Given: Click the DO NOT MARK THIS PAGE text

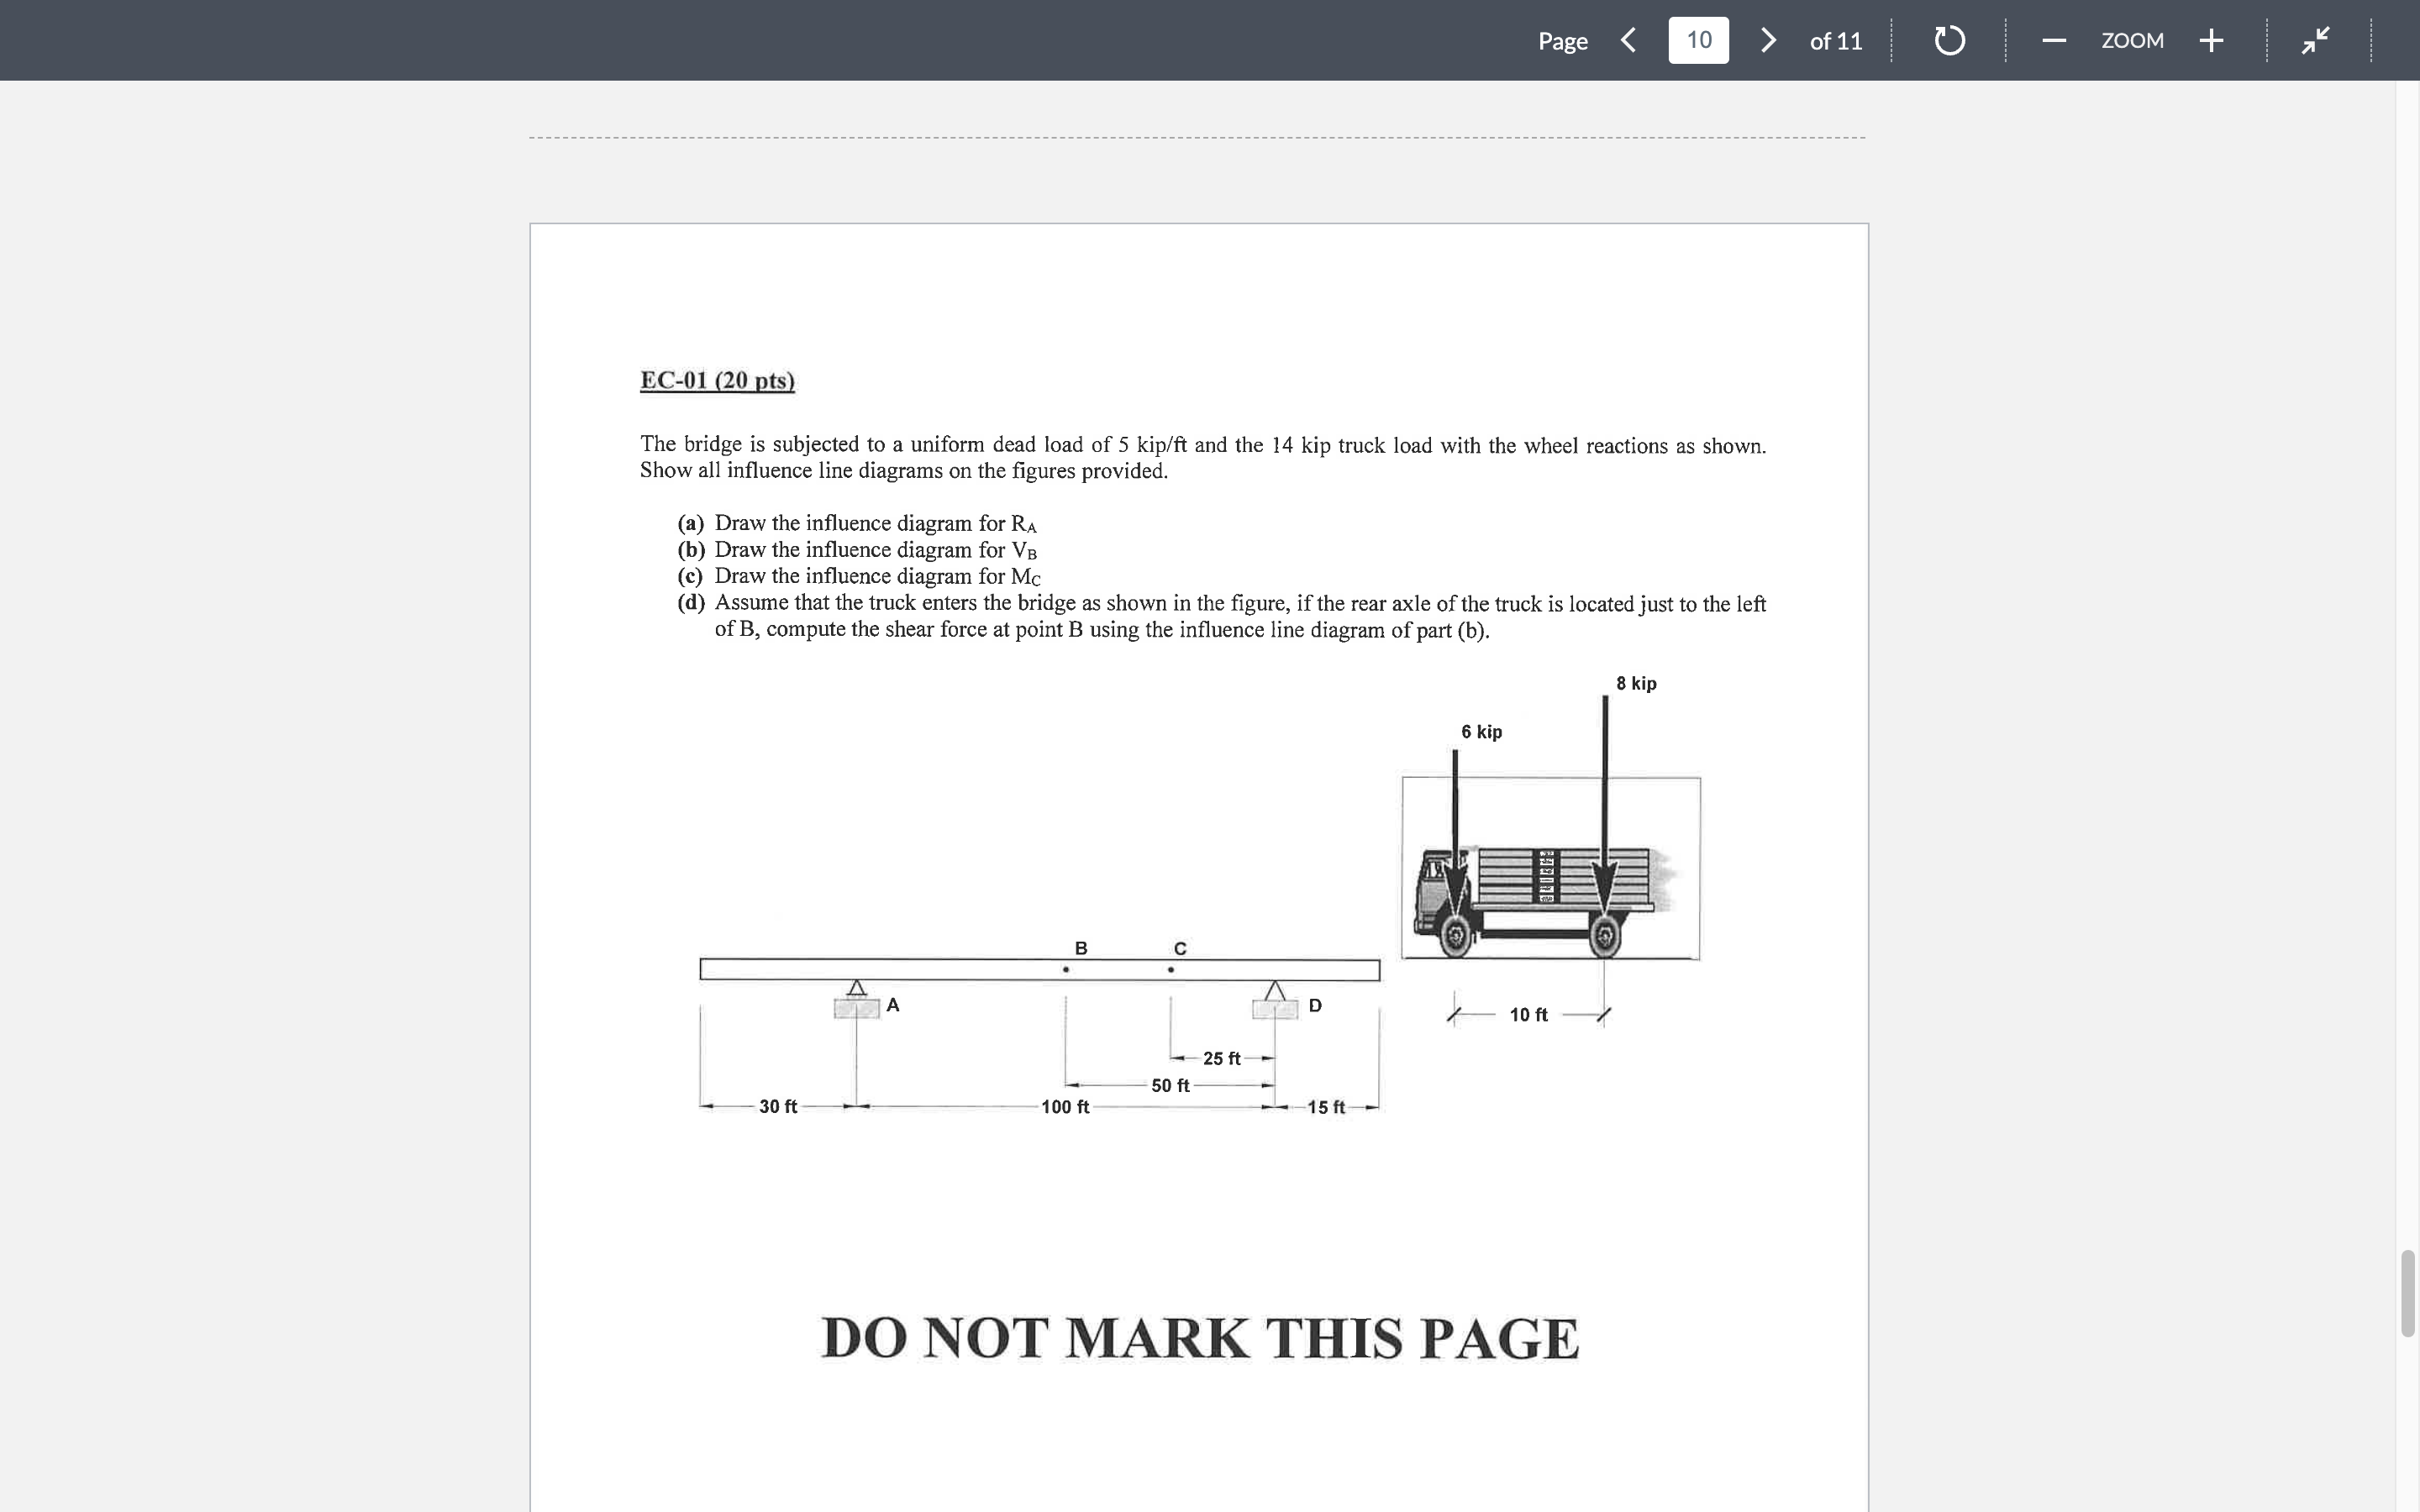Looking at the screenshot, I should click(x=1198, y=1337).
